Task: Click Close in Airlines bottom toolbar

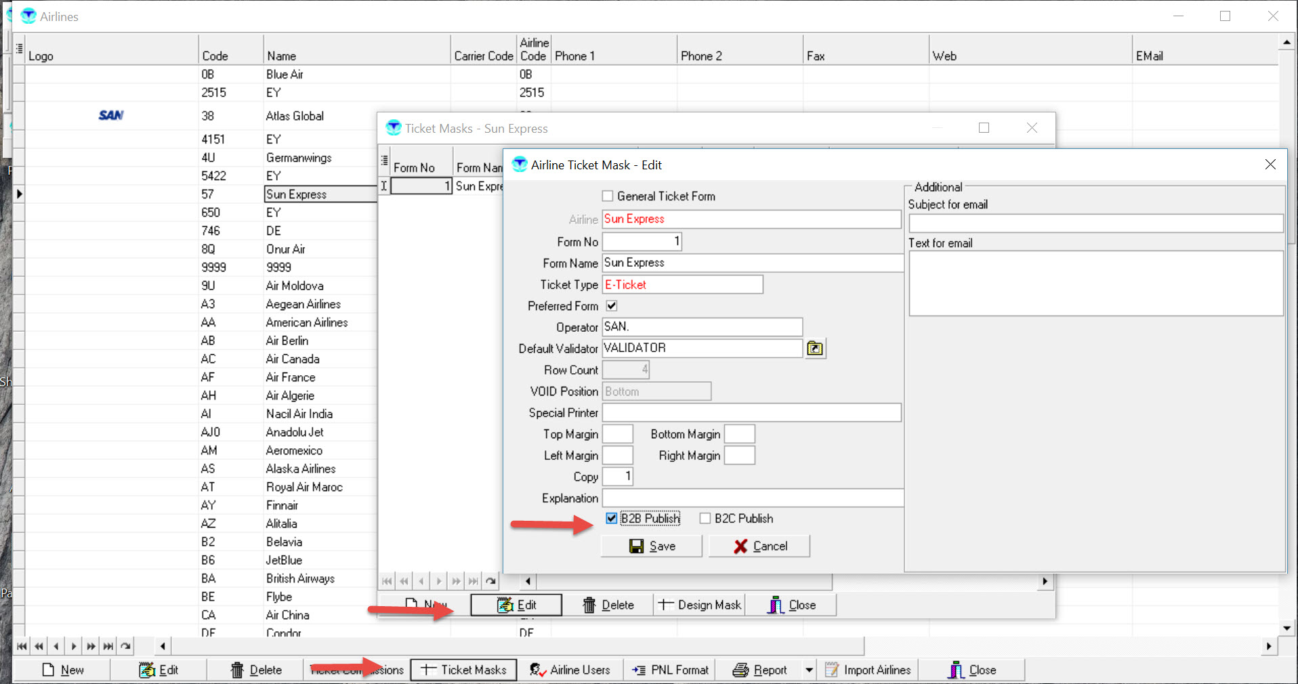Action: coord(971,670)
